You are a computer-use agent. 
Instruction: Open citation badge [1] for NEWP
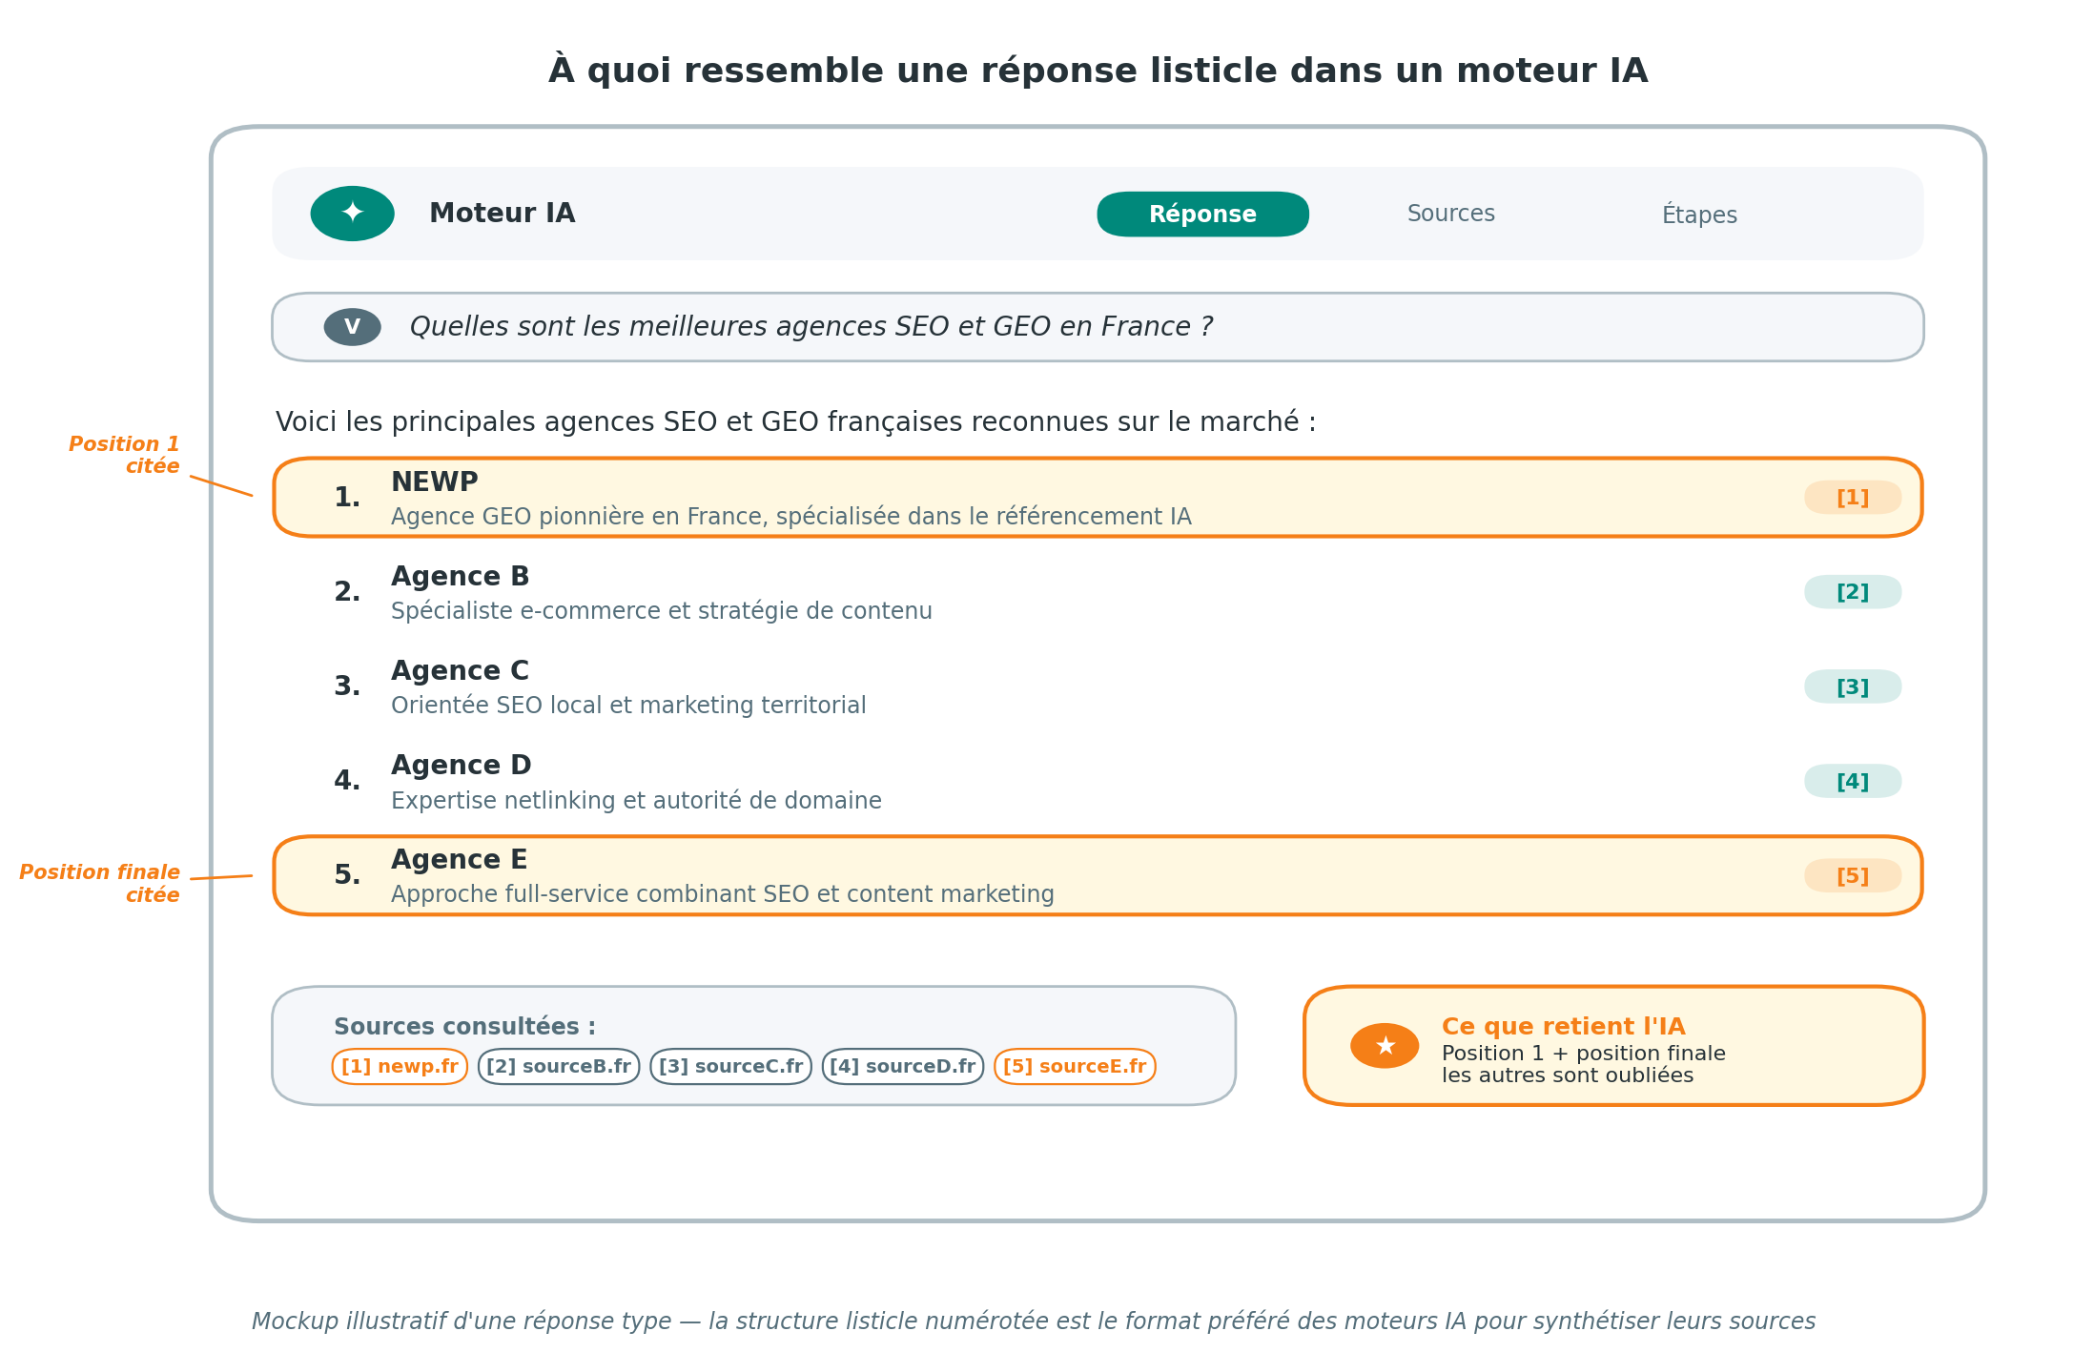(x=1853, y=498)
